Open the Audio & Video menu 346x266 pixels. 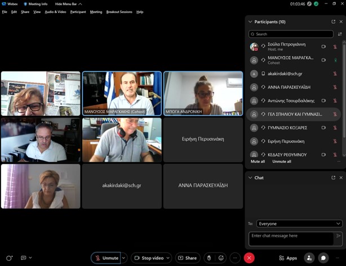[x=55, y=12]
